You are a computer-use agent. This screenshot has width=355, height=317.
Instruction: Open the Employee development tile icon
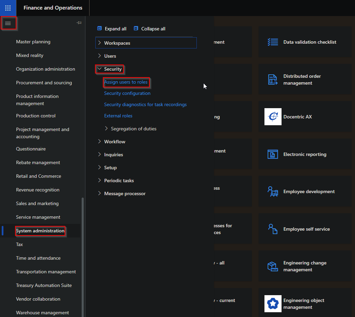tap(273, 191)
